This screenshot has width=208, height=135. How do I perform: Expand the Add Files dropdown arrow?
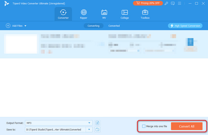[x=25, y=26]
